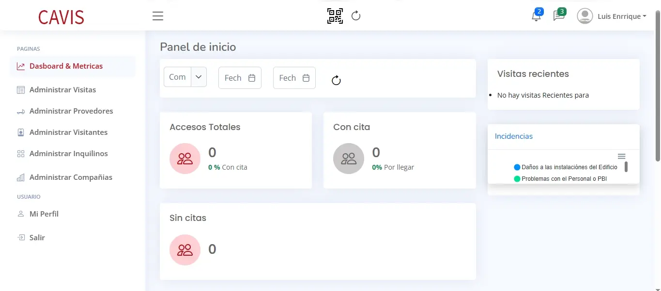Click the badge icon beside Administrar Visitantes

(21, 132)
